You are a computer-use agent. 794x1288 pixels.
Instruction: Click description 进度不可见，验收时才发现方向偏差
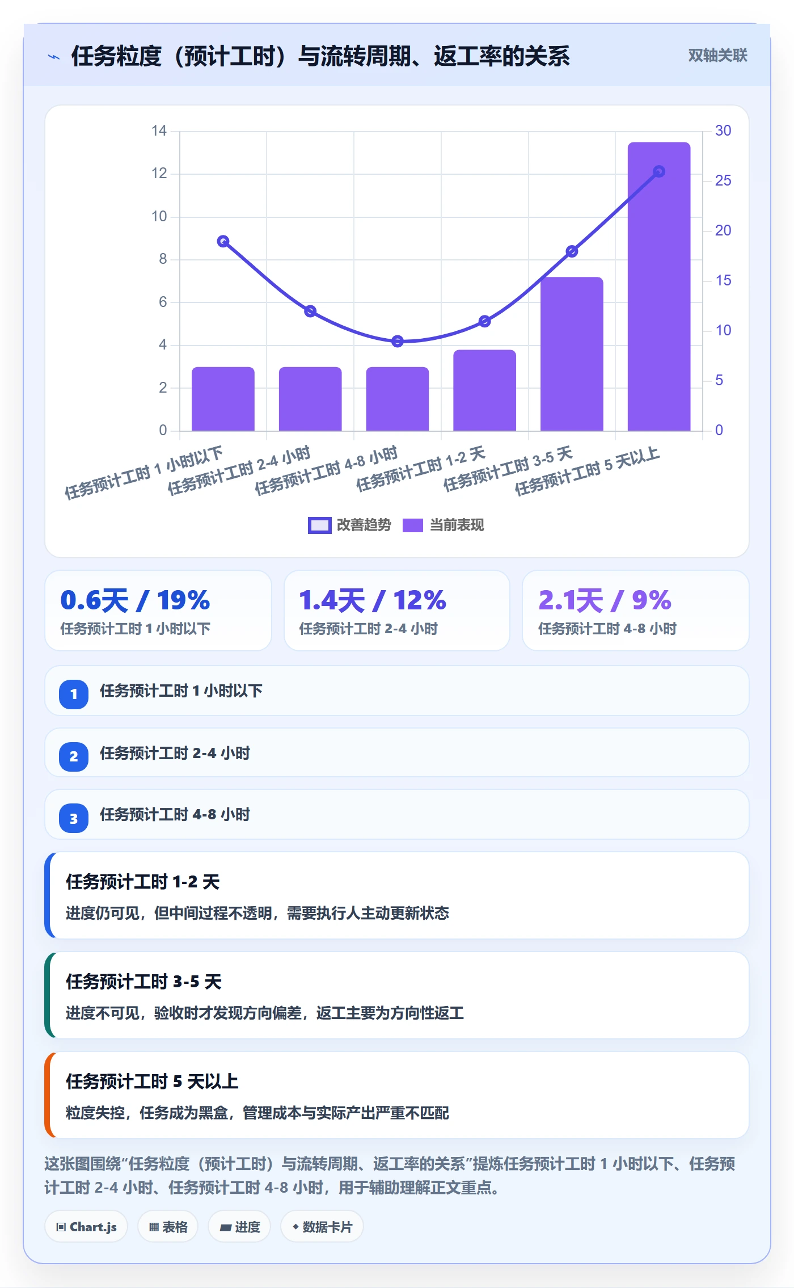pyautogui.click(x=264, y=1013)
